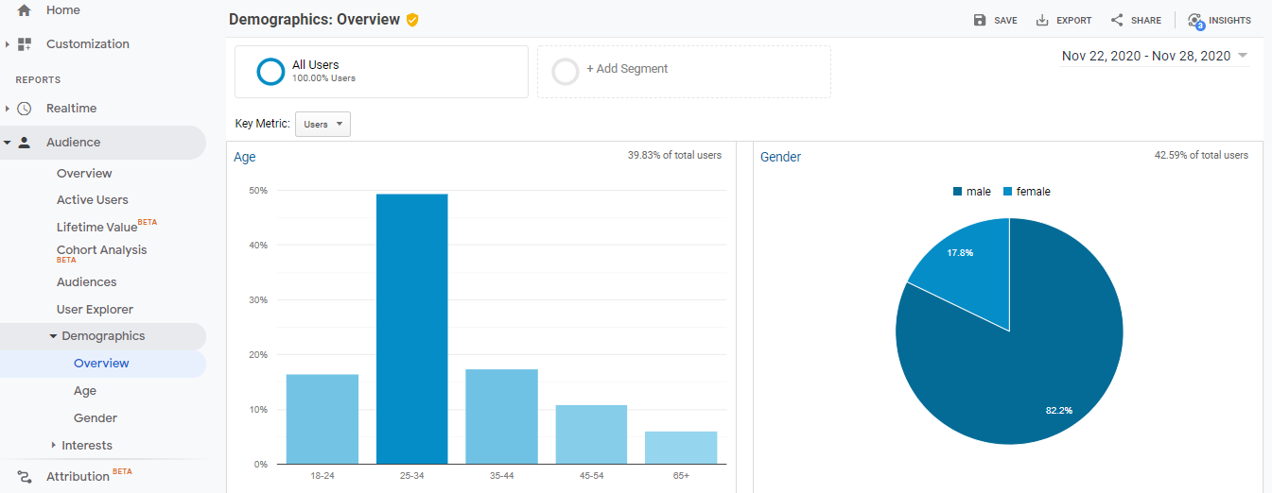Click the Home icon in sidebar
Image resolution: width=1272 pixels, height=493 pixels.
pyautogui.click(x=25, y=10)
